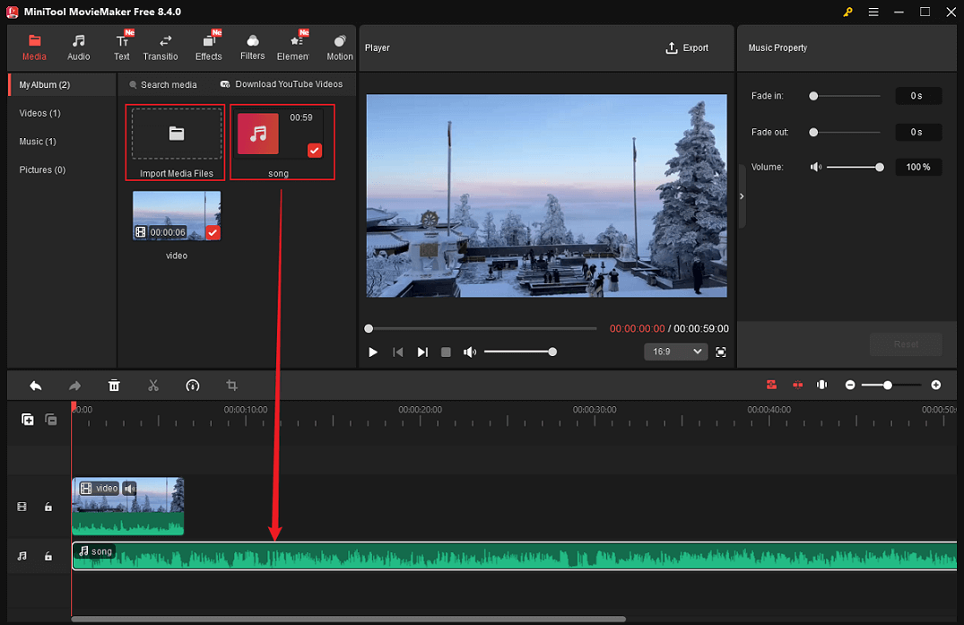Image resolution: width=964 pixels, height=625 pixels.
Task: Click the Undo arrow icon
Action: (35, 385)
